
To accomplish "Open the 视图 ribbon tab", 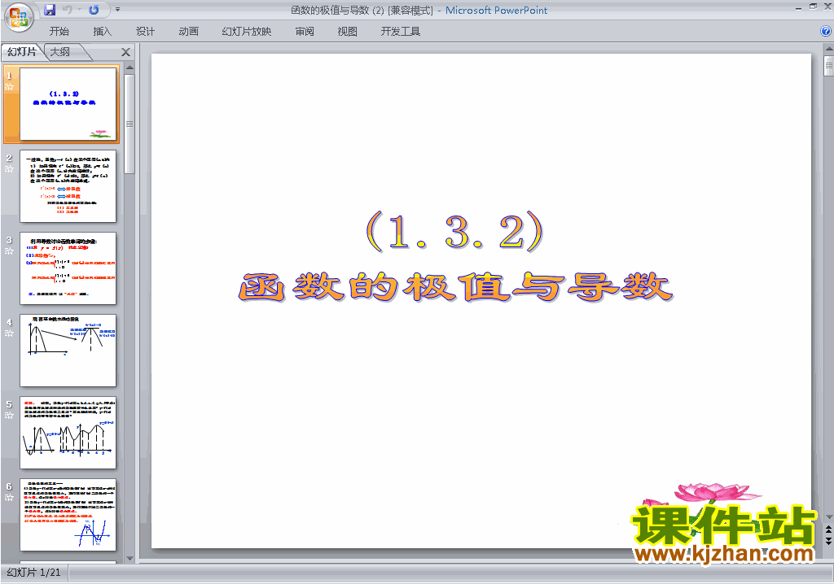I will click(x=347, y=32).
